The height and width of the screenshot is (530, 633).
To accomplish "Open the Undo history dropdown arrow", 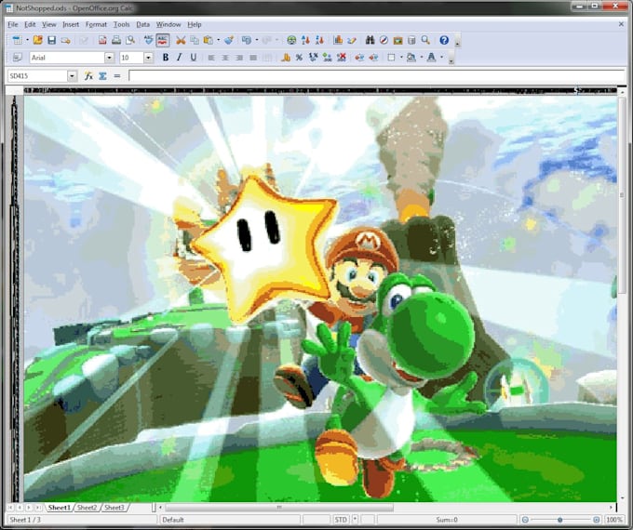I will tap(257, 40).
